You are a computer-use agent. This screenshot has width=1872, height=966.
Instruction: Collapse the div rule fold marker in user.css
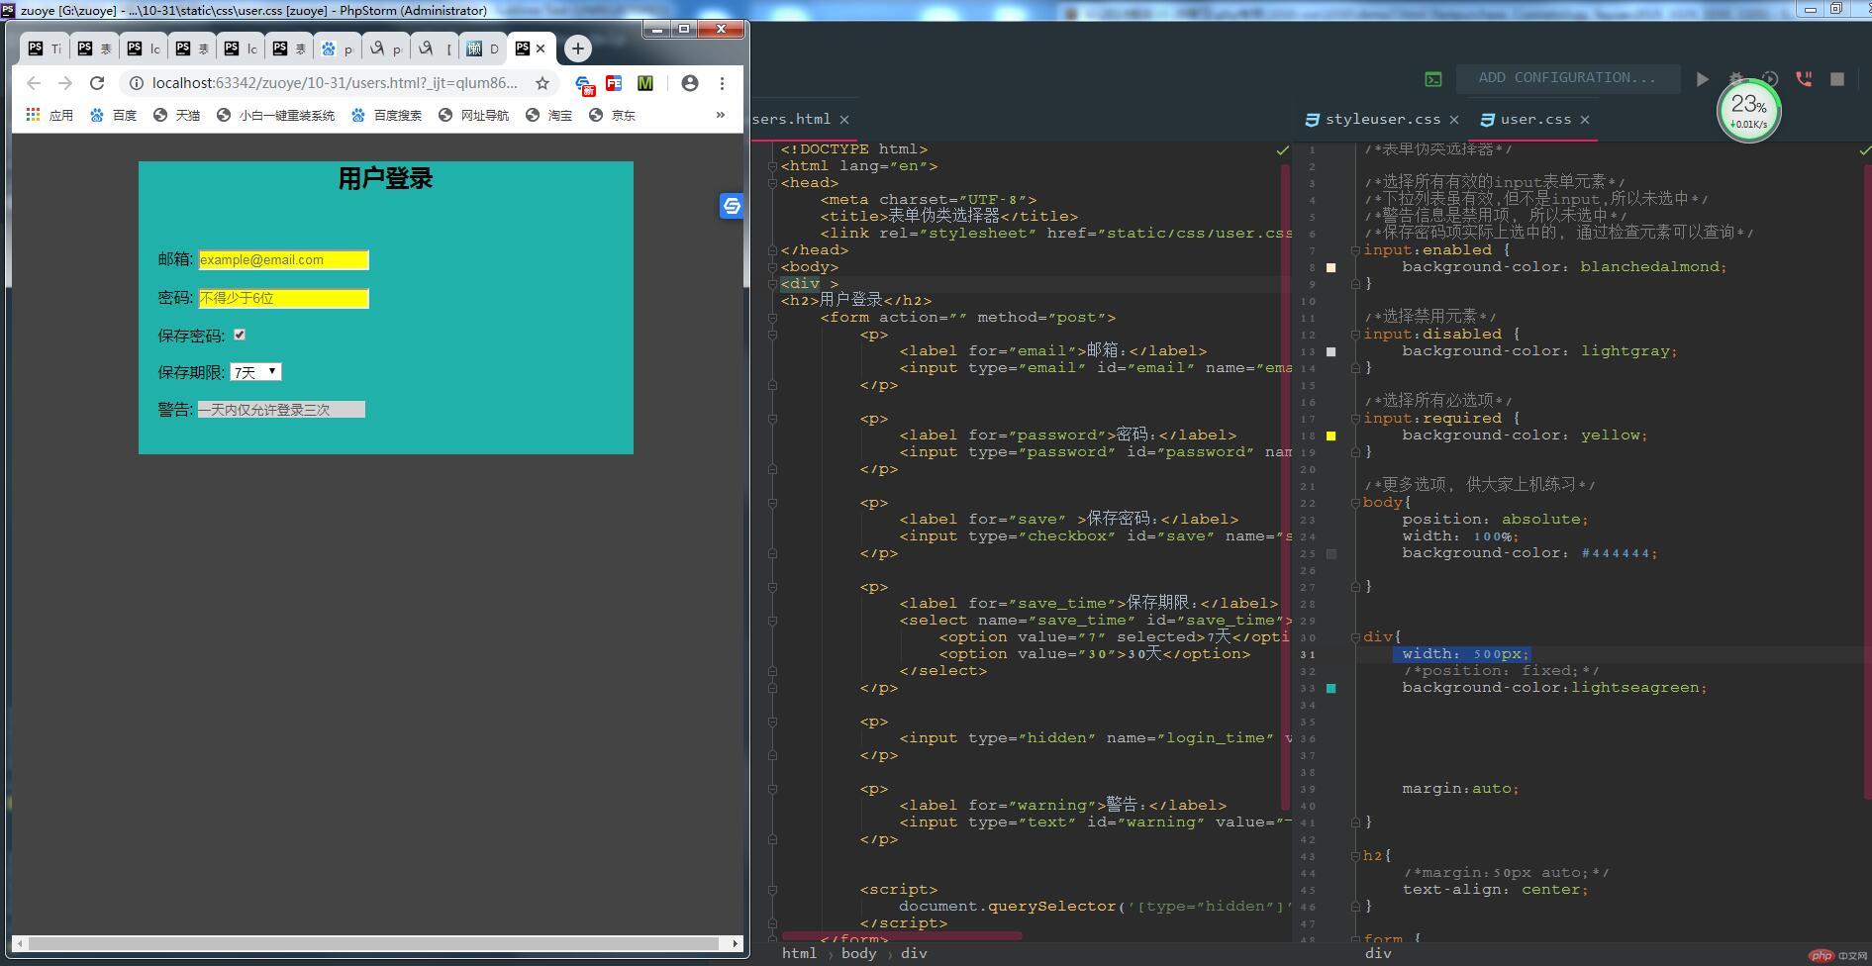pos(1355,637)
